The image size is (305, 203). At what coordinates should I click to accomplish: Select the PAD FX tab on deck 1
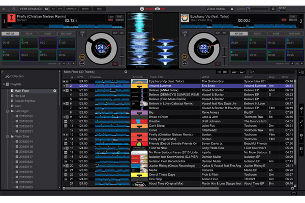click(x=29, y=33)
